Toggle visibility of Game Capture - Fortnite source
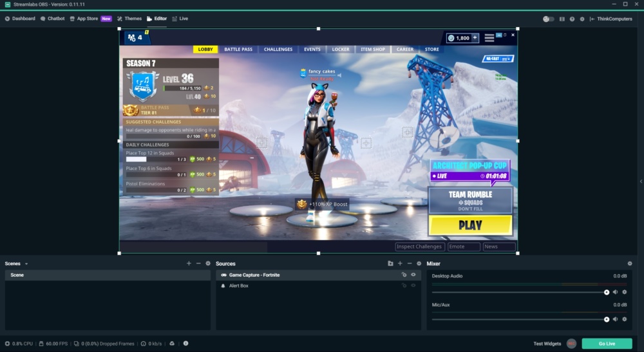This screenshot has height=352, width=644. 413,275
